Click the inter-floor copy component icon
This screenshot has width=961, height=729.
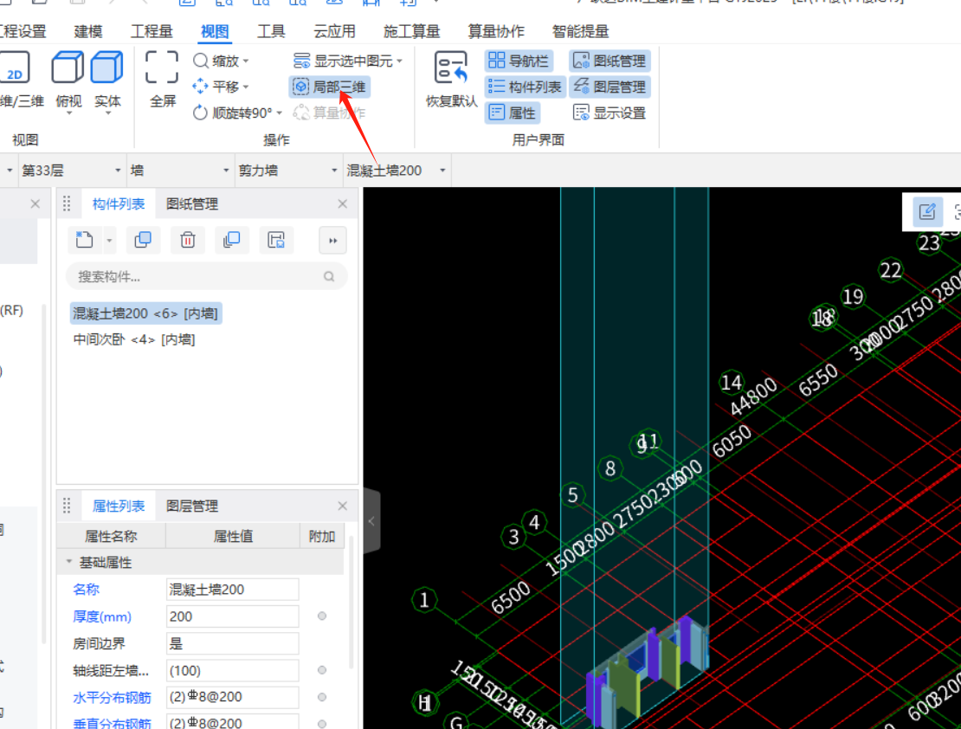(232, 240)
